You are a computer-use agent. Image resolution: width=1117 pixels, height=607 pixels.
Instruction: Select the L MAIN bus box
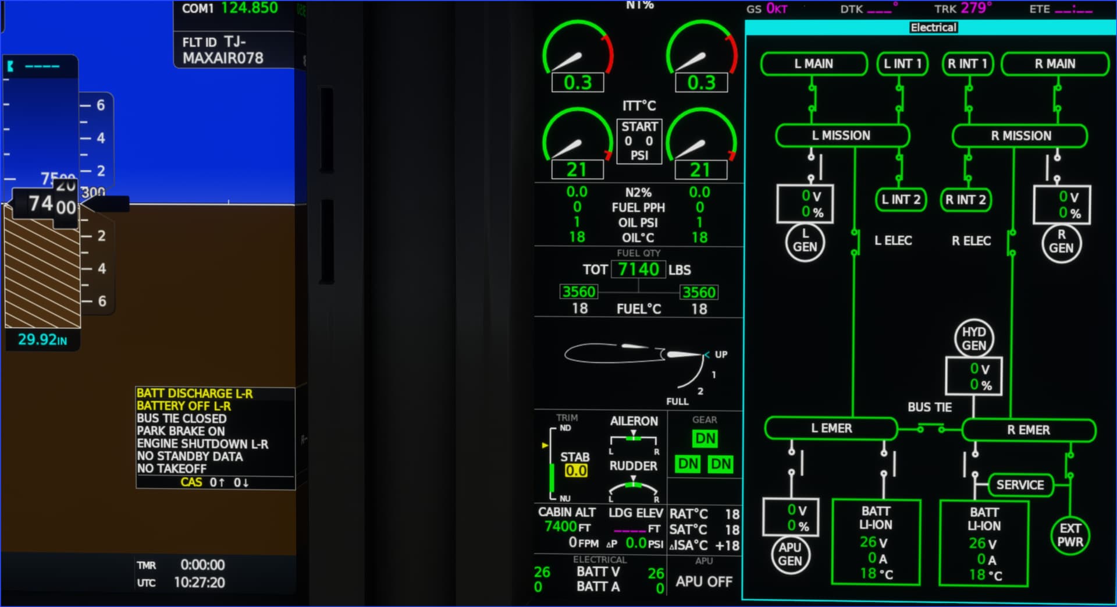813,64
